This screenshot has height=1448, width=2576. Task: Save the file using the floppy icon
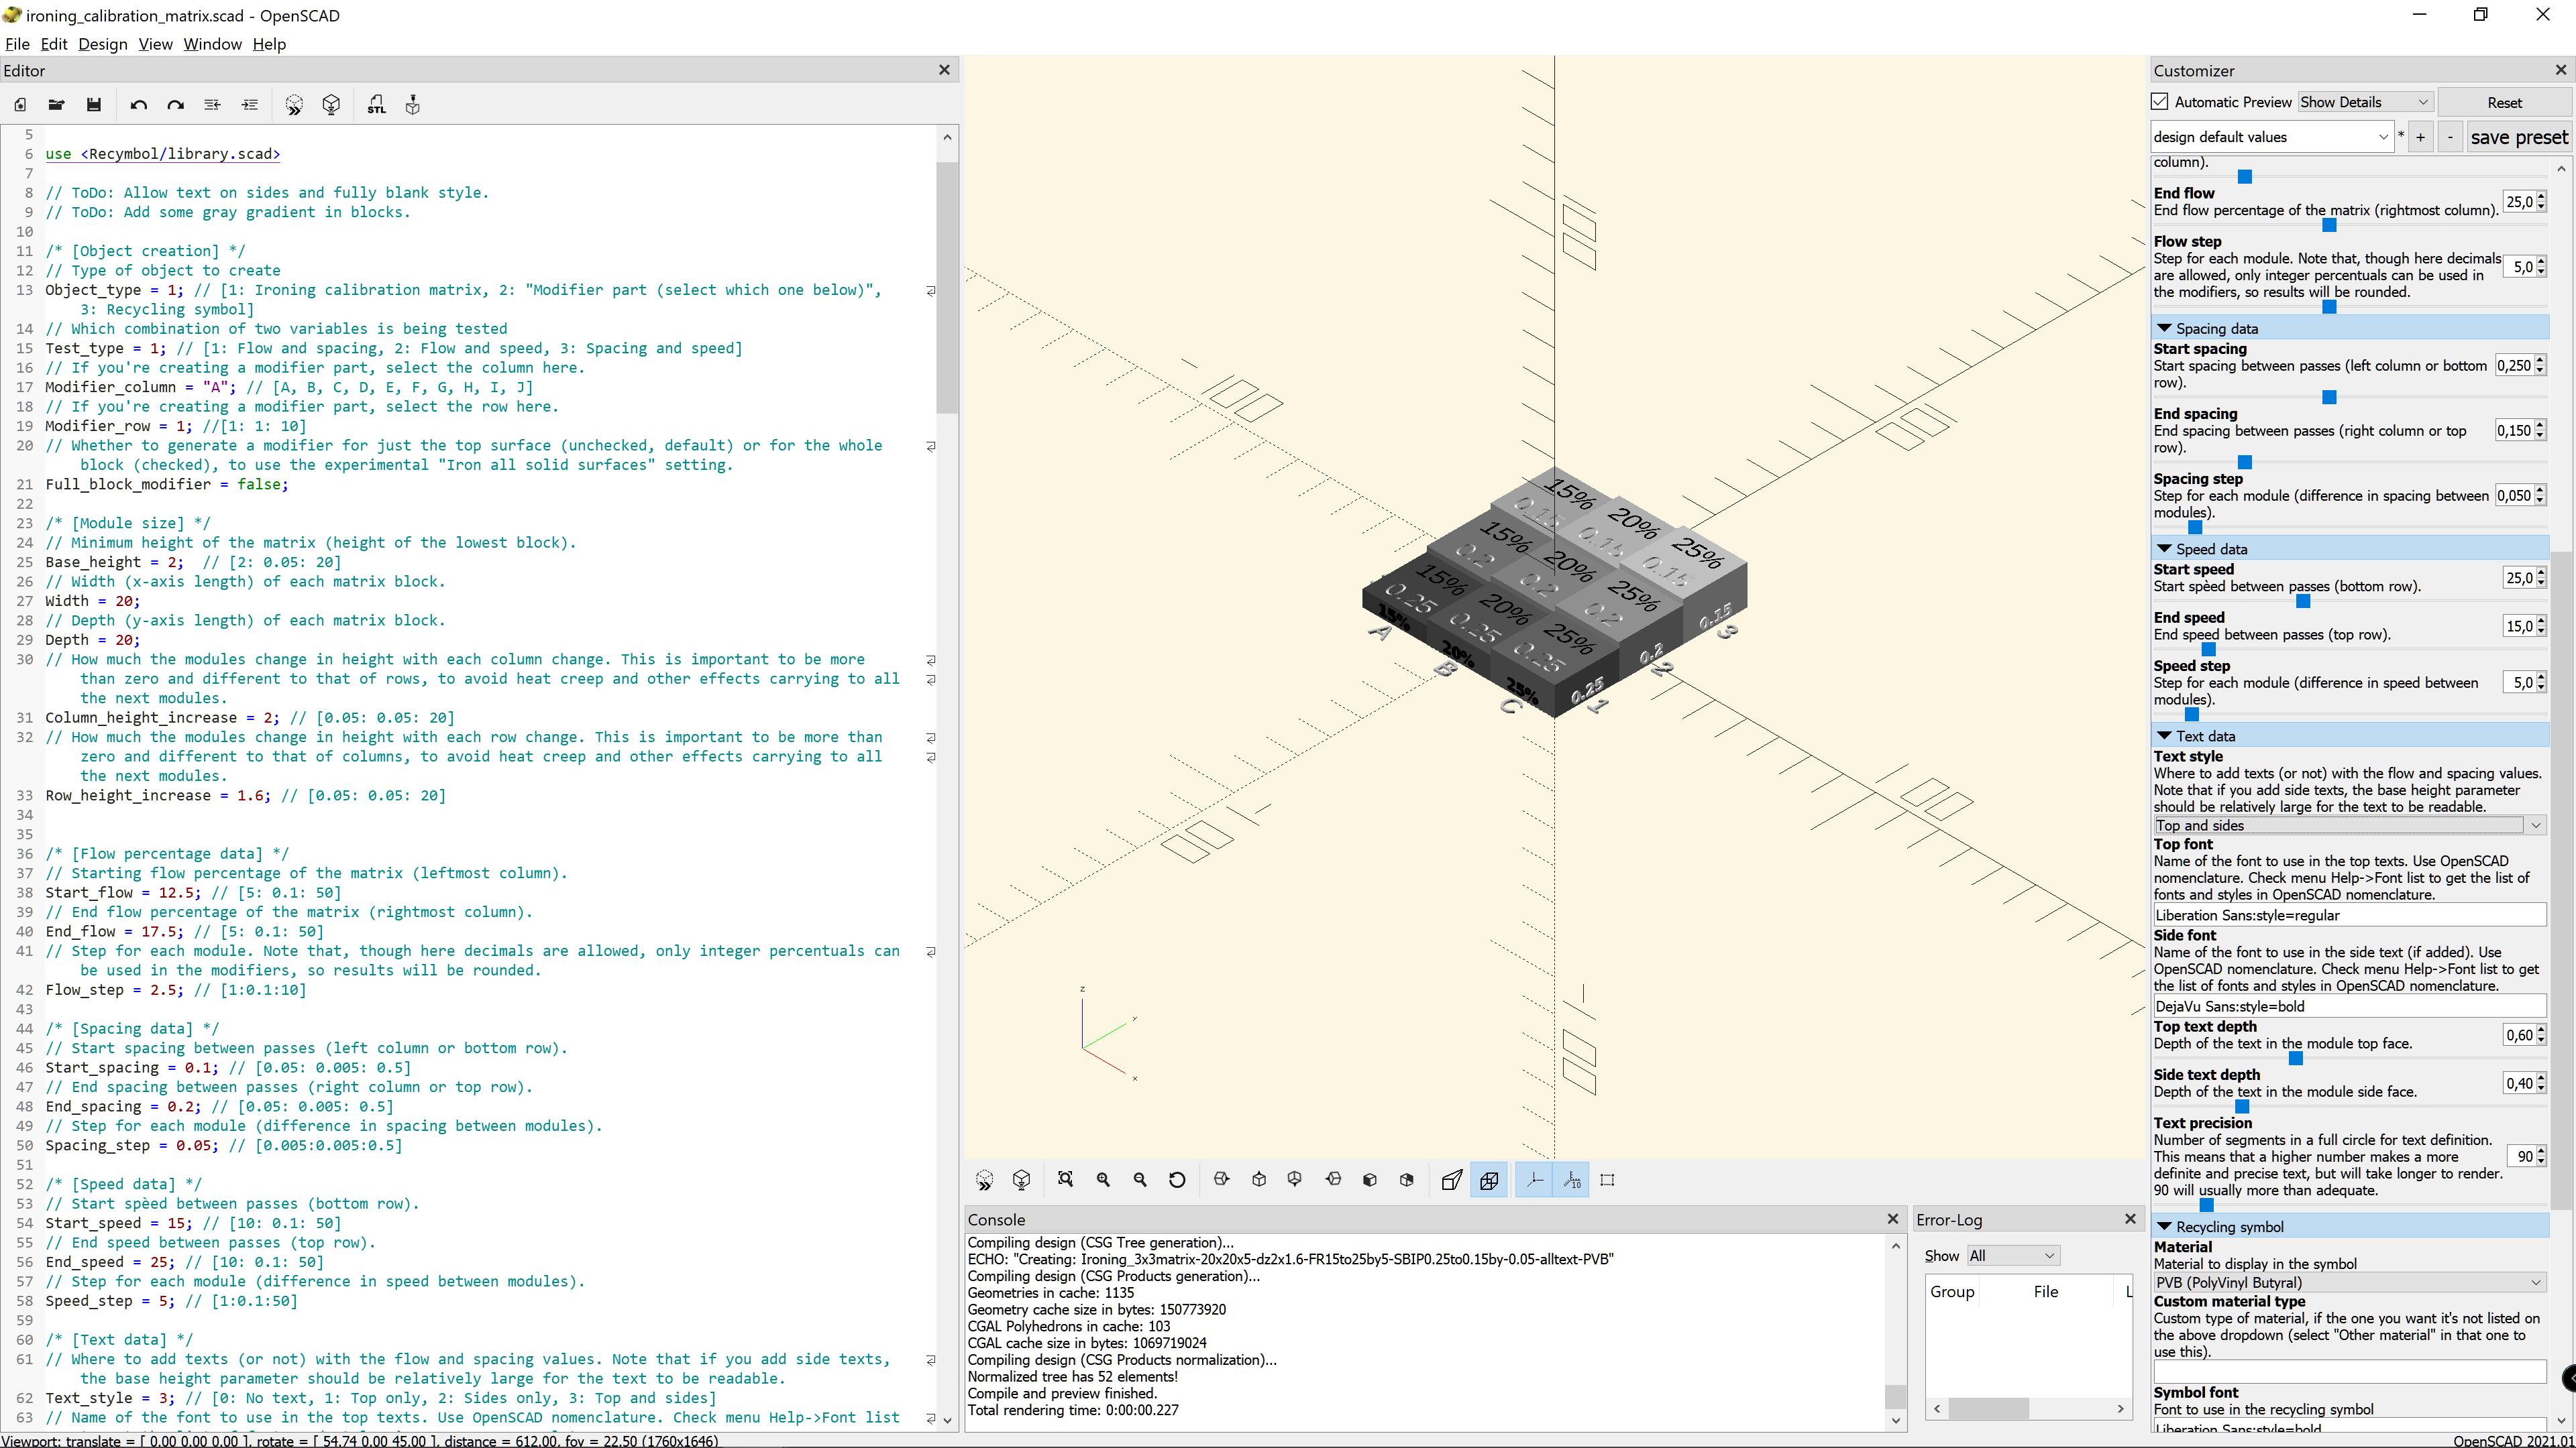94,105
